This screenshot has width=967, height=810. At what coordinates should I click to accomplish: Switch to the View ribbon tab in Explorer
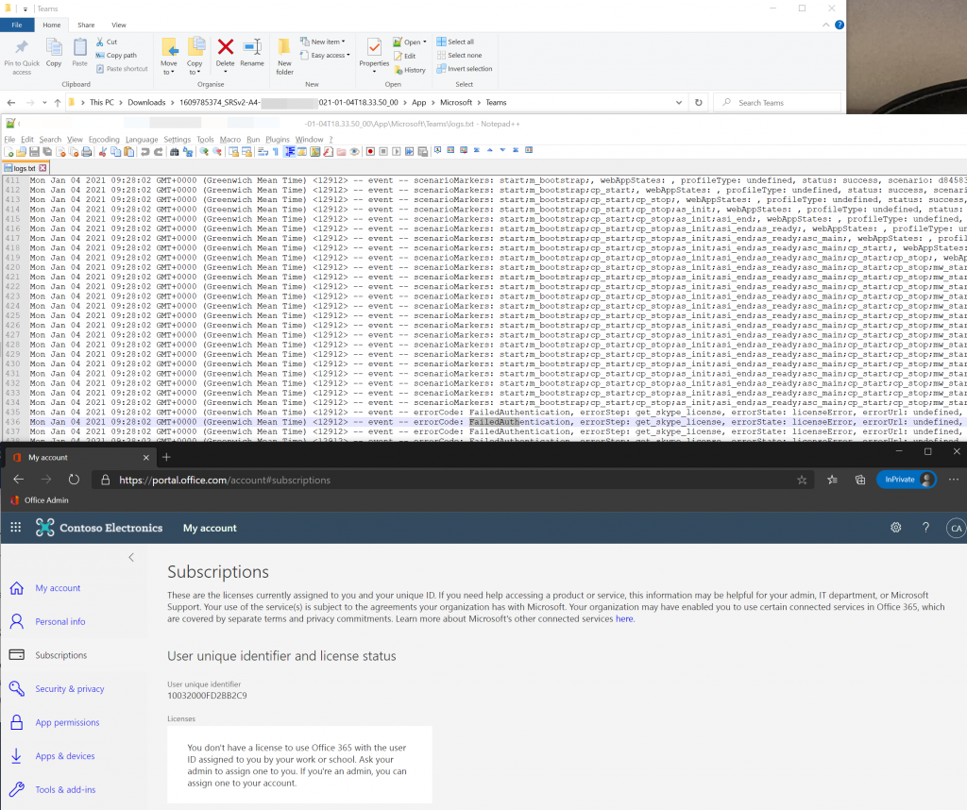point(118,25)
